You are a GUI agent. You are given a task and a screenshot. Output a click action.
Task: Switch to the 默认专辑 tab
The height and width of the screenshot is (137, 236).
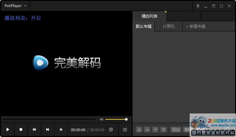144,26
